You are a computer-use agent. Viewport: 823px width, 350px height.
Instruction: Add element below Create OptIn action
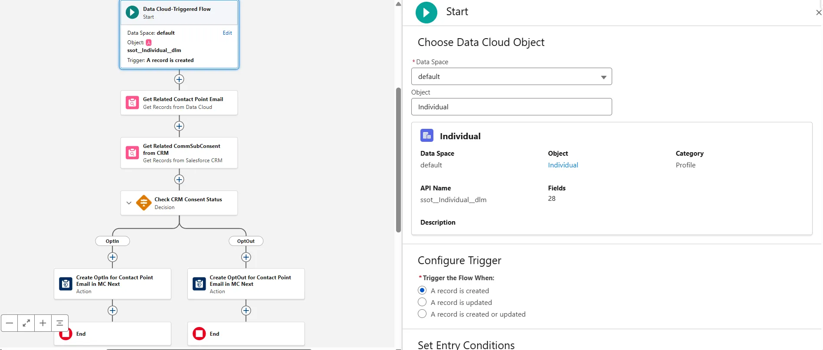click(112, 311)
